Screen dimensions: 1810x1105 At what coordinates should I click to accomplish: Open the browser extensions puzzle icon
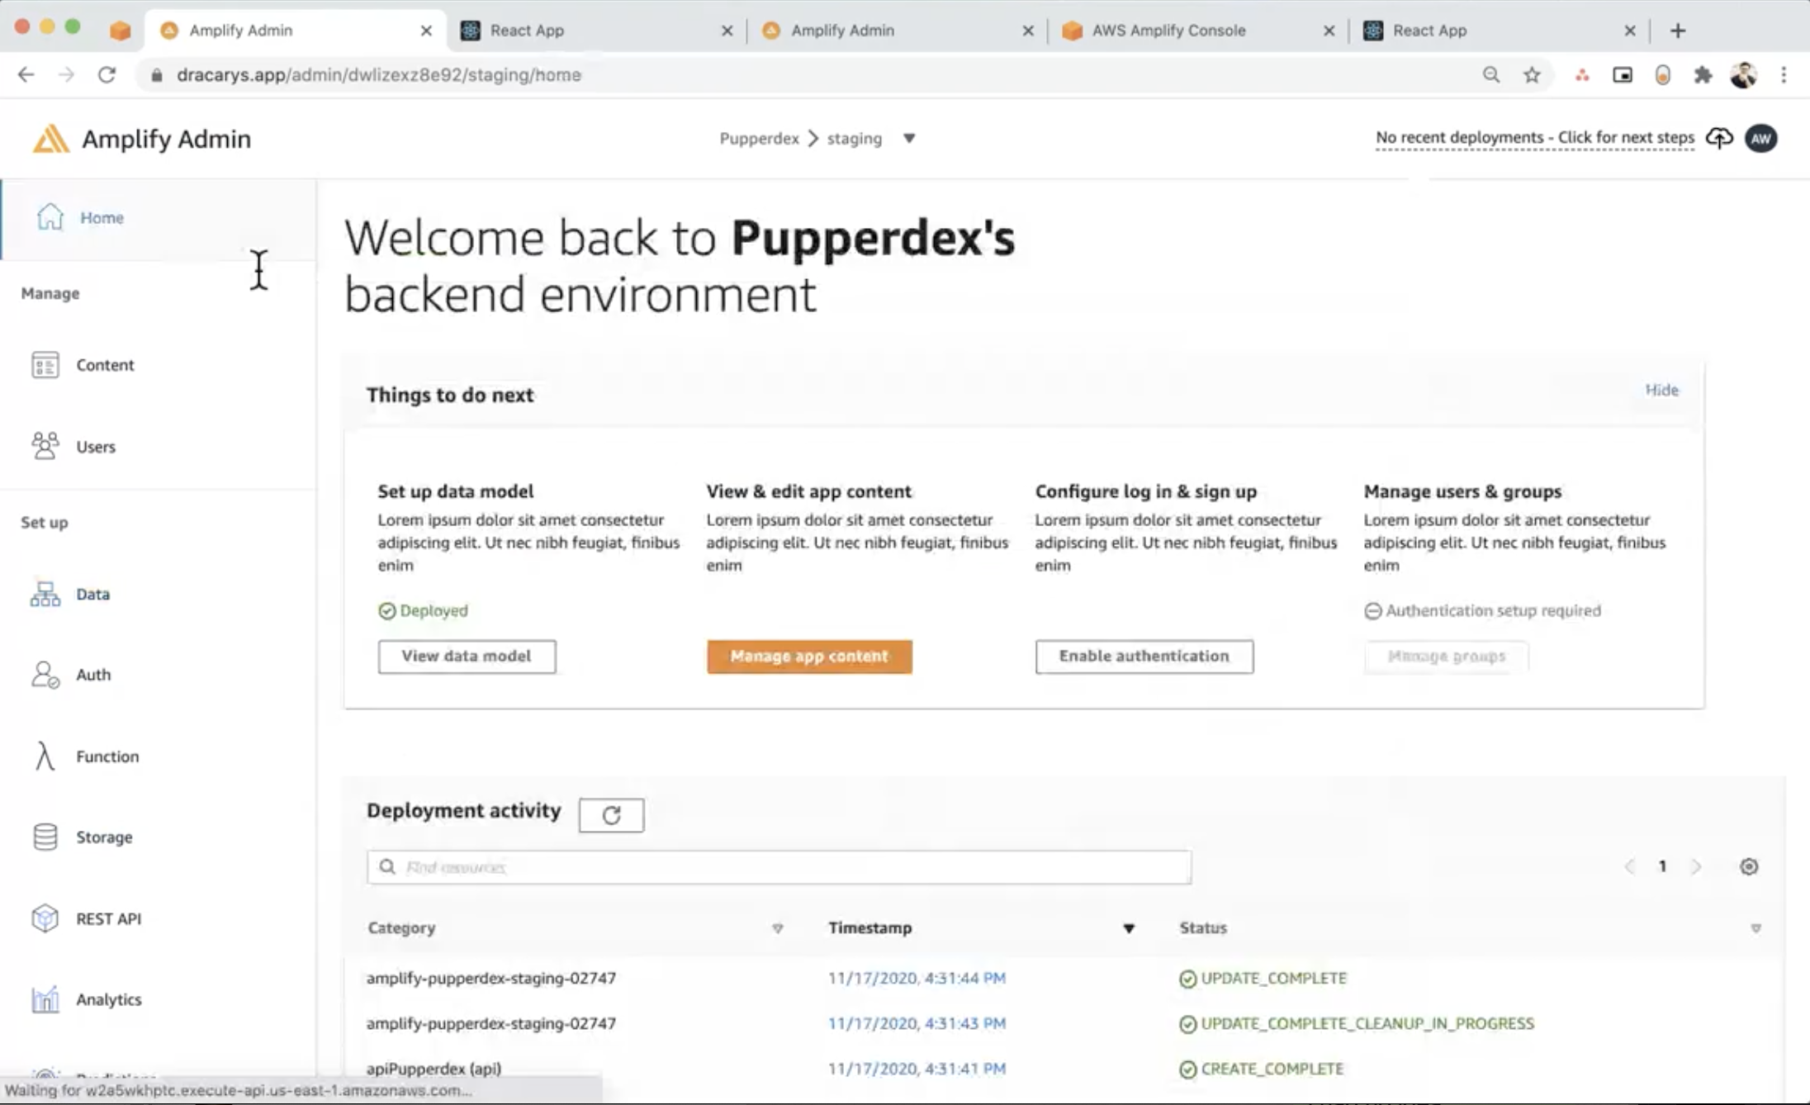pos(1703,75)
